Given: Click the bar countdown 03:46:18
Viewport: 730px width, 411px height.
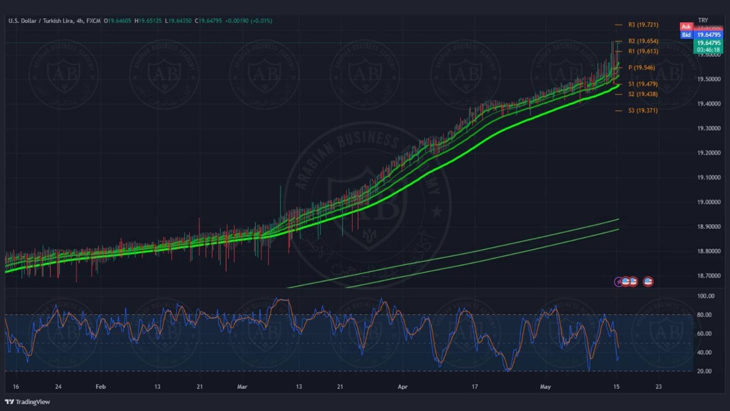Looking at the screenshot, I should coord(709,50).
